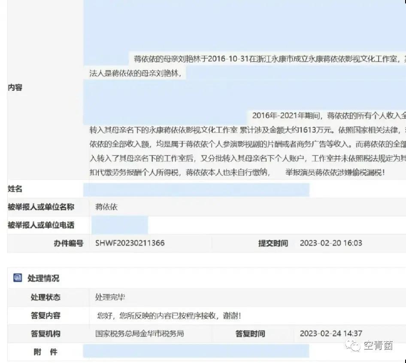Viewport: 406px width, 363px height.
Task: Click the 处理情况 section icon
Action: click(18, 278)
